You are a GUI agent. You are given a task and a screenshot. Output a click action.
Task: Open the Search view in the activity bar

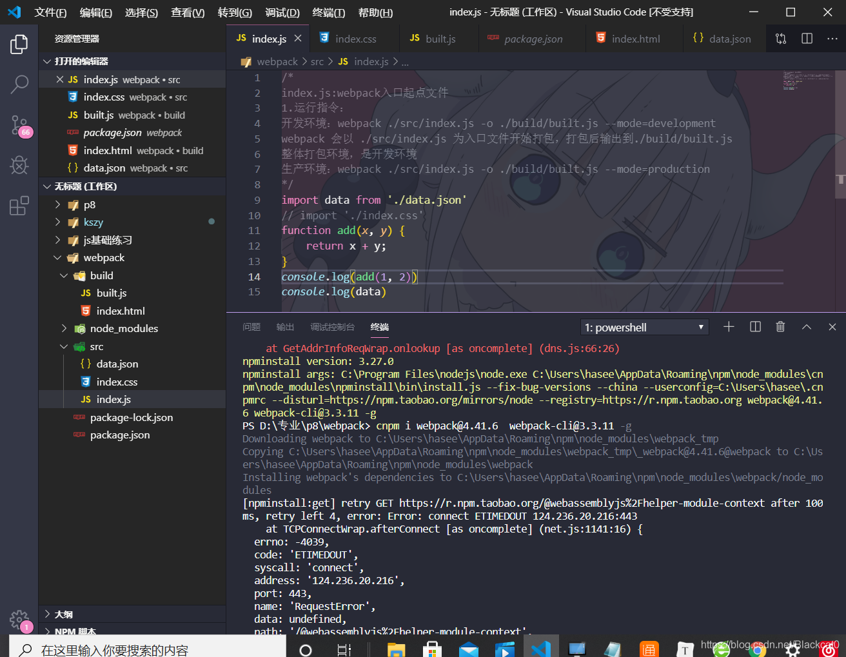click(19, 84)
